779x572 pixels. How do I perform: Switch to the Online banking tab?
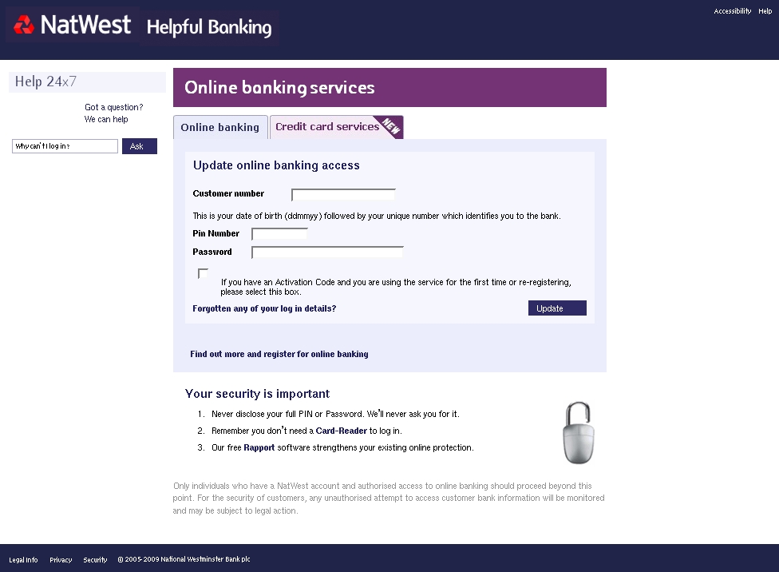220,127
